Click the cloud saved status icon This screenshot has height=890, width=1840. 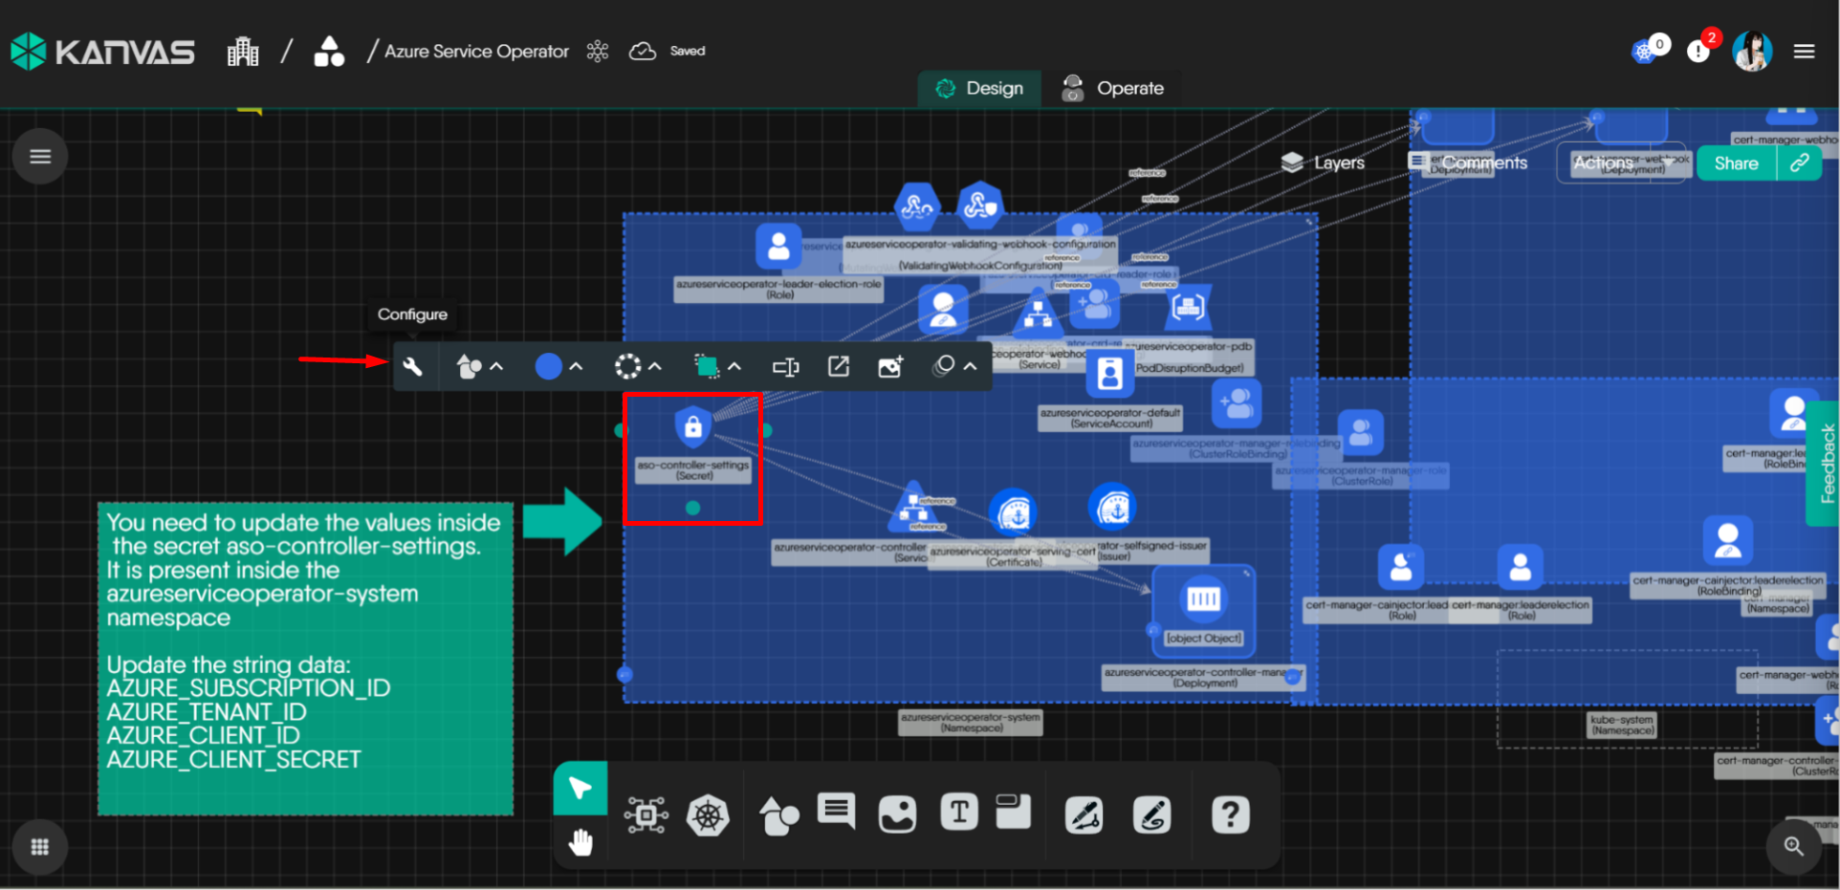pos(643,52)
